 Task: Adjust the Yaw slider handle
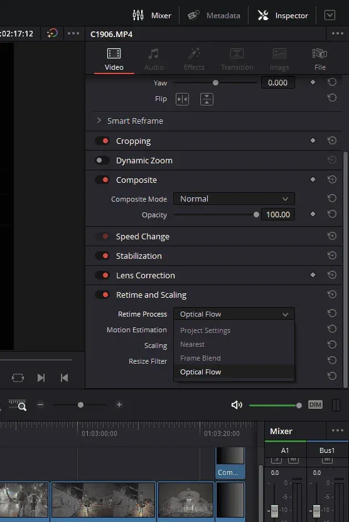[215, 82]
